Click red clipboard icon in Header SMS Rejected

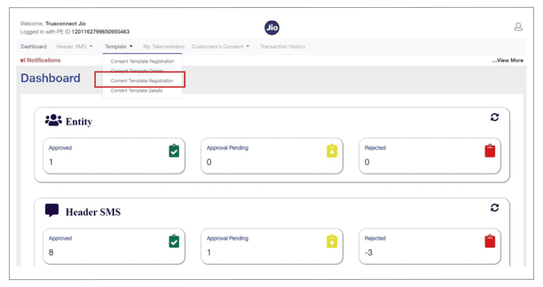click(490, 241)
